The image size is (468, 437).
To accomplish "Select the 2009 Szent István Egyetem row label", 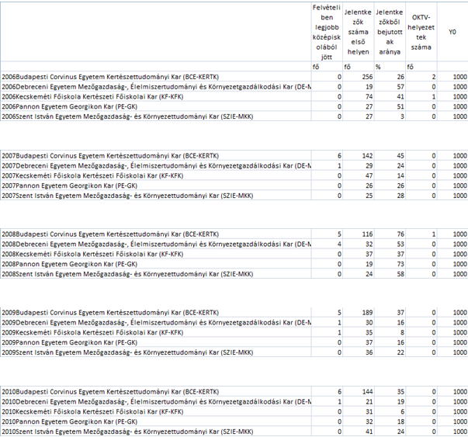I will click(x=155, y=352).
